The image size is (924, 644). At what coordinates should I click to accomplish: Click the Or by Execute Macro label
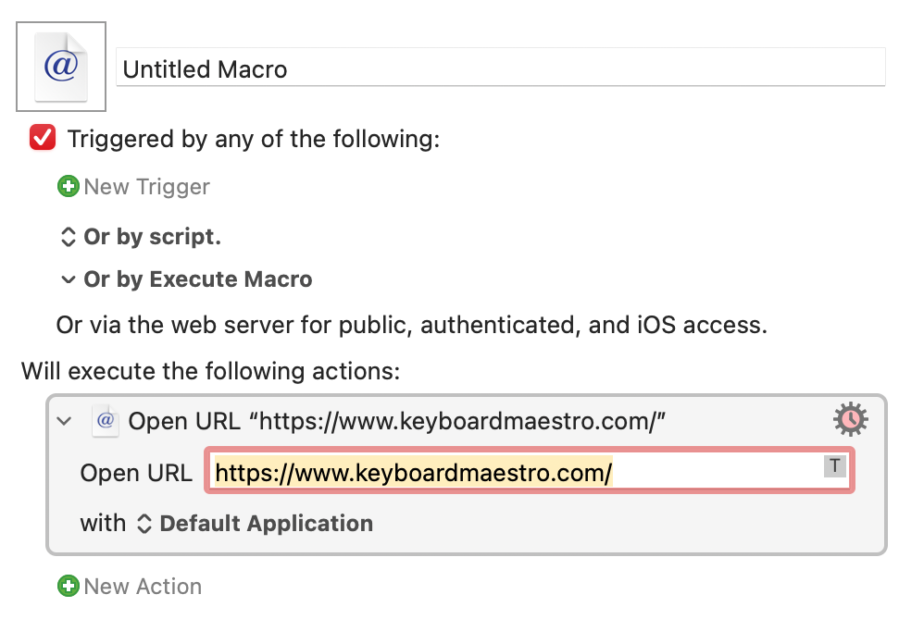click(x=198, y=279)
